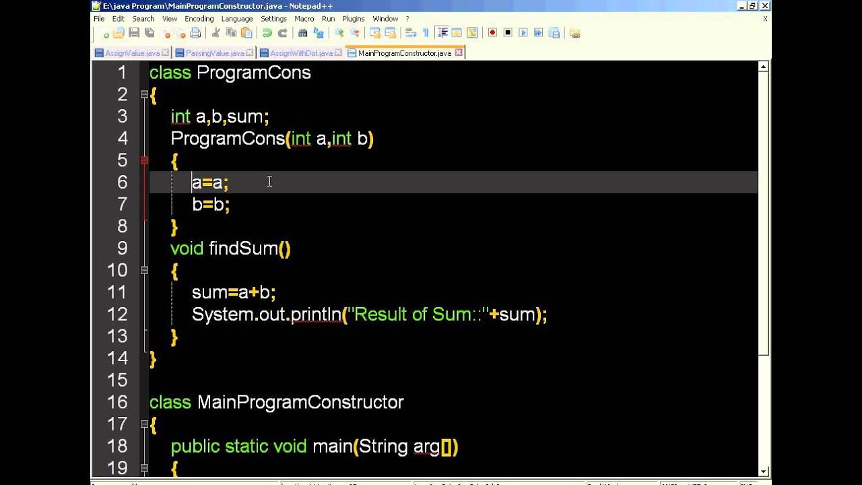Click the green Undo arrow icon

click(x=267, y=33)
